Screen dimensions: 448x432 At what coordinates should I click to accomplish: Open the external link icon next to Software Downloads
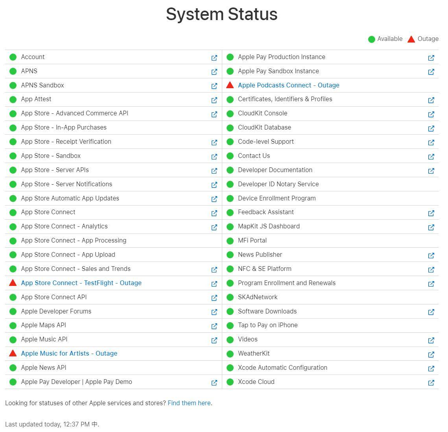(x=431, y=312)
